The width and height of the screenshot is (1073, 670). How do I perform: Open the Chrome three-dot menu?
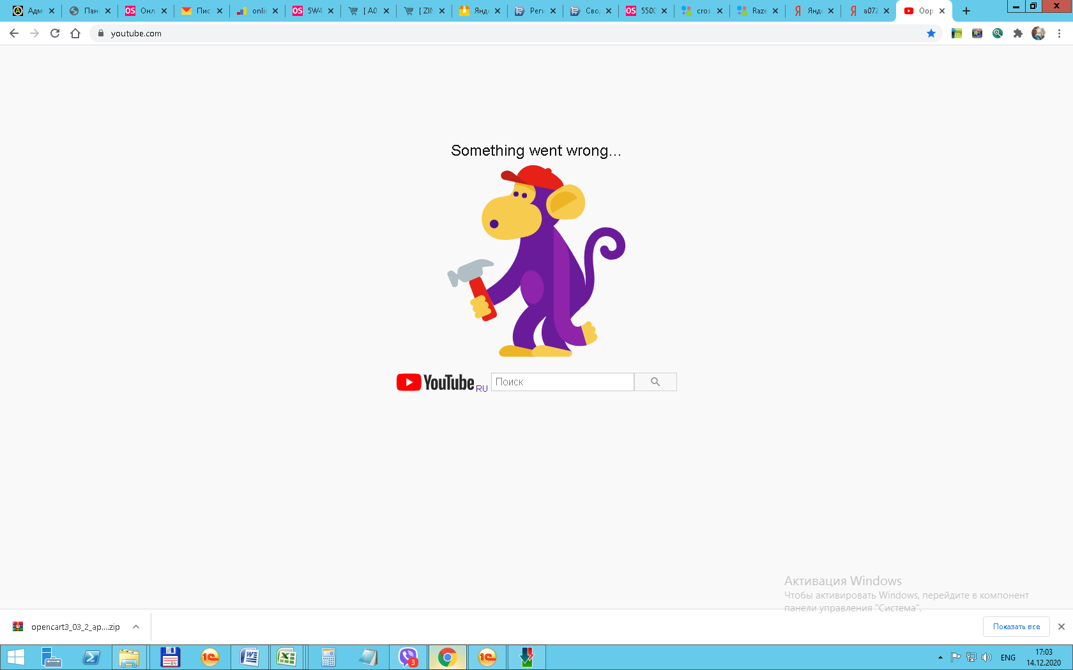[1059, 33]
